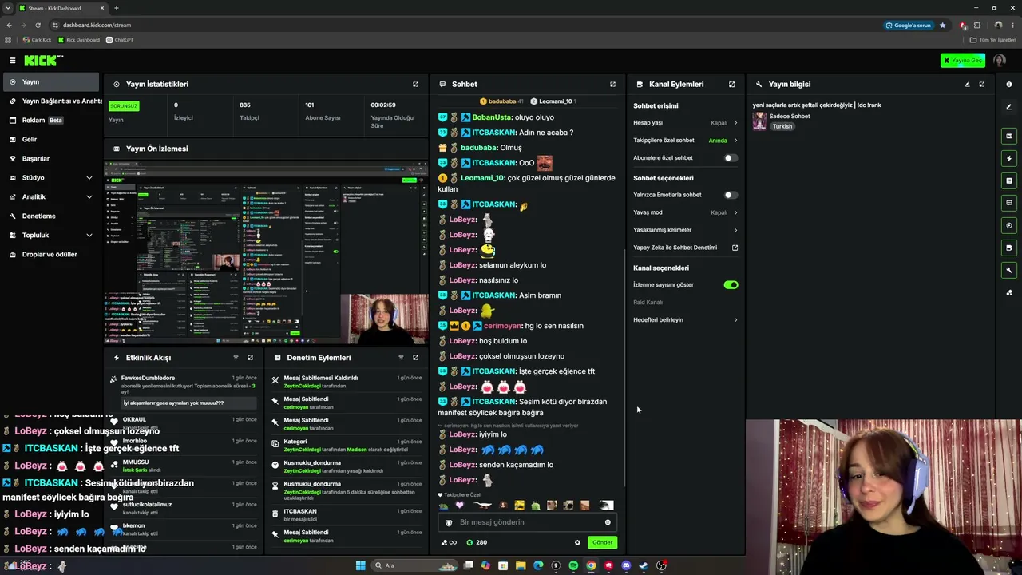Open Yasaklanmış kelimeler settings

(685, 230)
